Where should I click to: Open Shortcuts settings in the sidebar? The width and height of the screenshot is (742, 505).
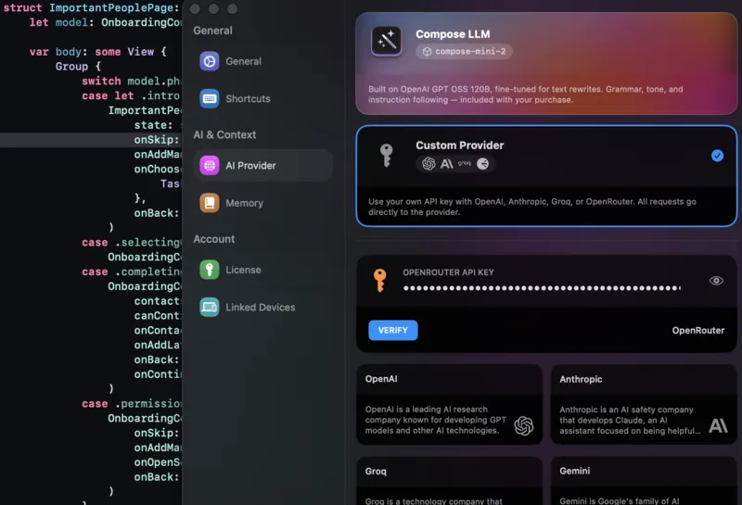[262, 99]
